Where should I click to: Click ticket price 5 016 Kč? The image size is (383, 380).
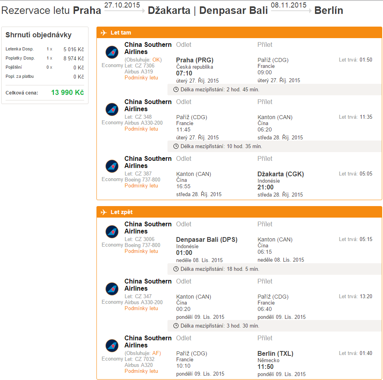click(74, 49)
